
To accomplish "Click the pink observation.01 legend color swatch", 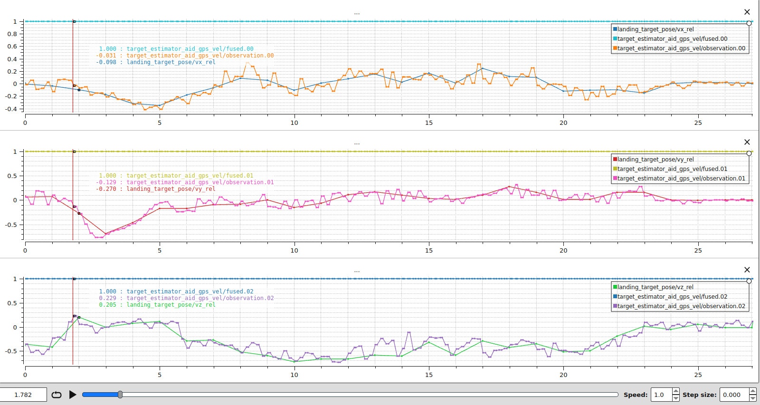I will coord(615,179).
